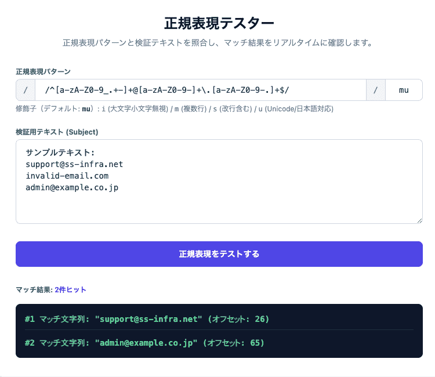Click the 検証用テキスト (Subject) label
The image size is (435, 377).
tap(57, 132)
